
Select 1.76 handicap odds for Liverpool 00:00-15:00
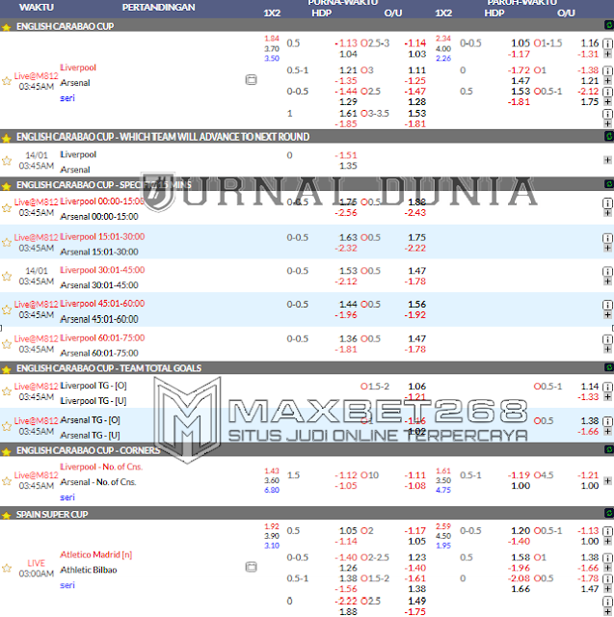(348, 201)
